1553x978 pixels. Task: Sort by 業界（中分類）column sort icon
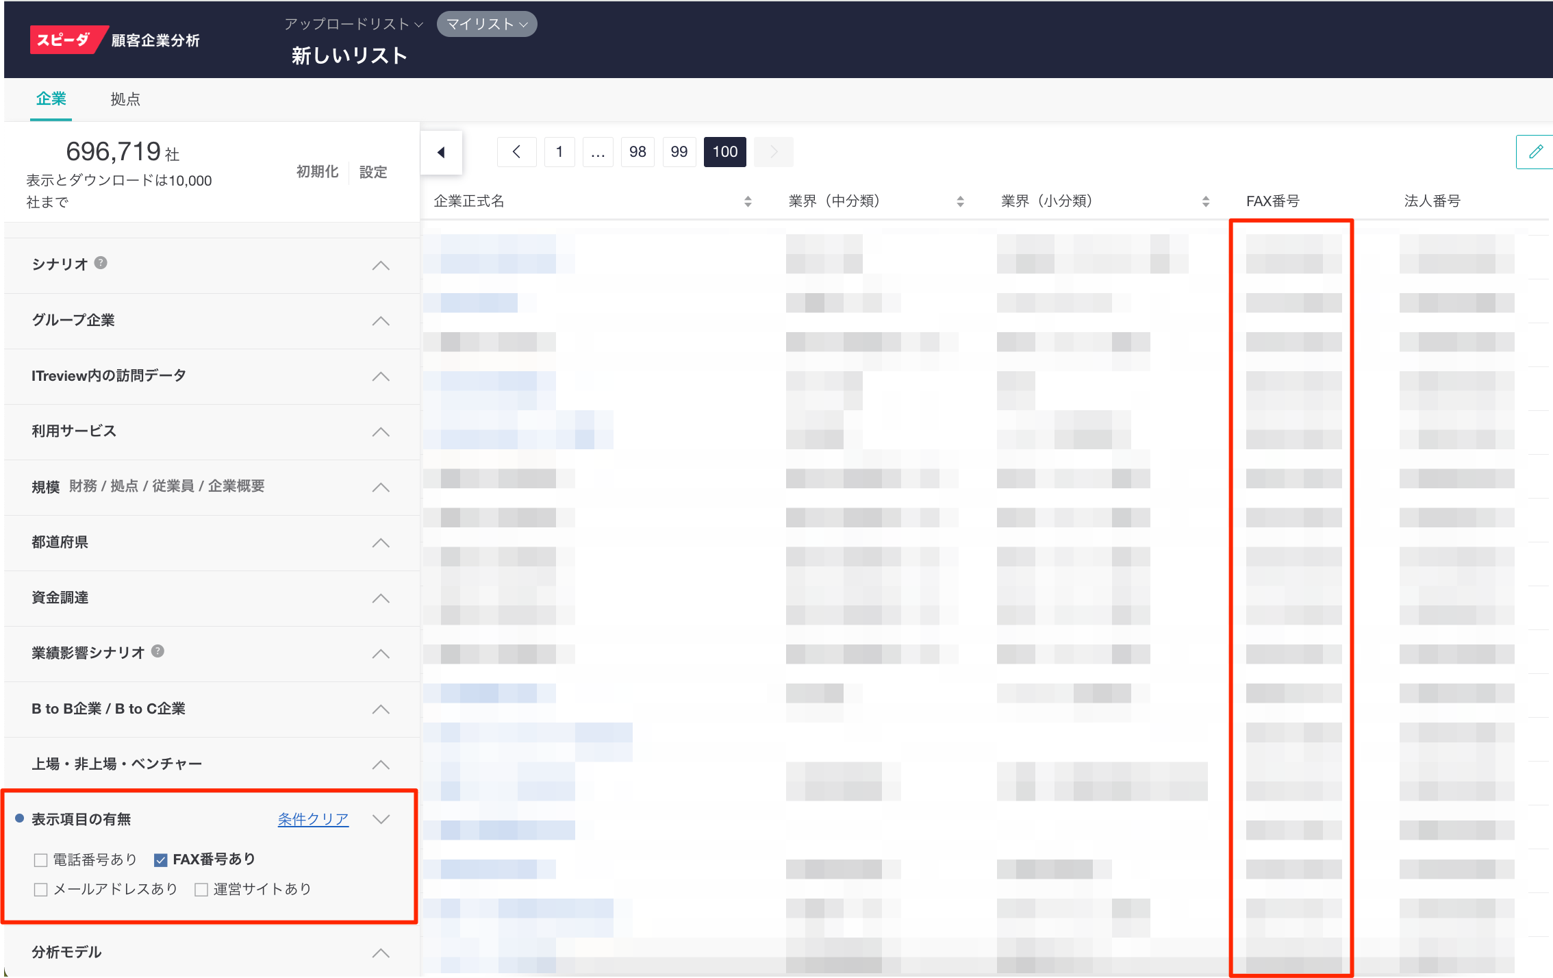960,201
